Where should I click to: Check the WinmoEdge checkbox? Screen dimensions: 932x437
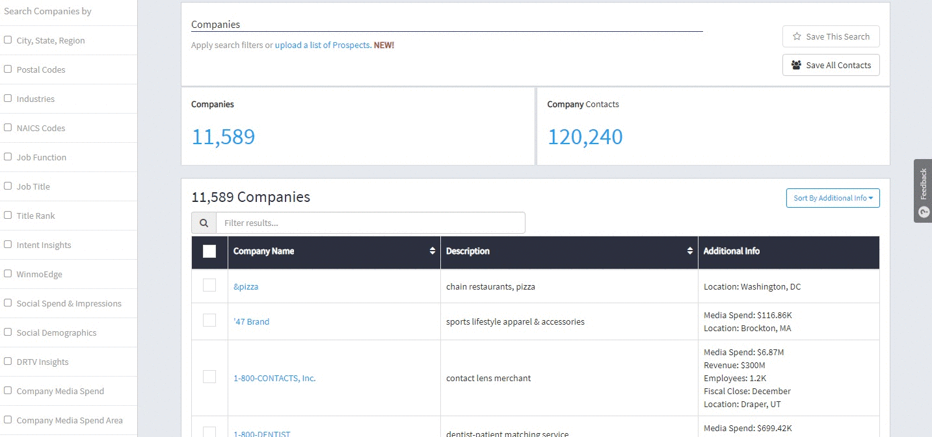point(8,273)
